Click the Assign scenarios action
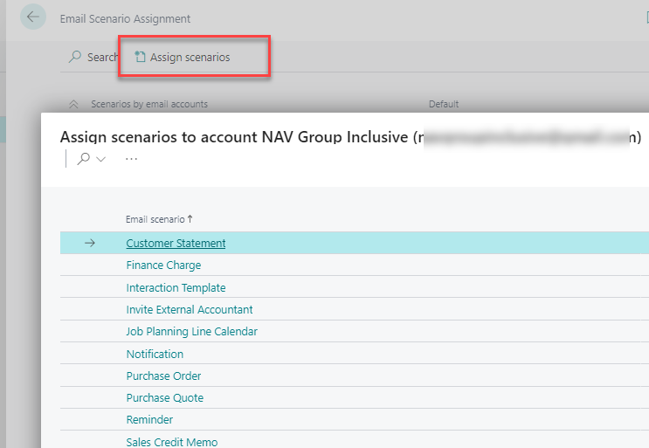The width and height of the screenshot is (649, 448). tap(190, 57)
